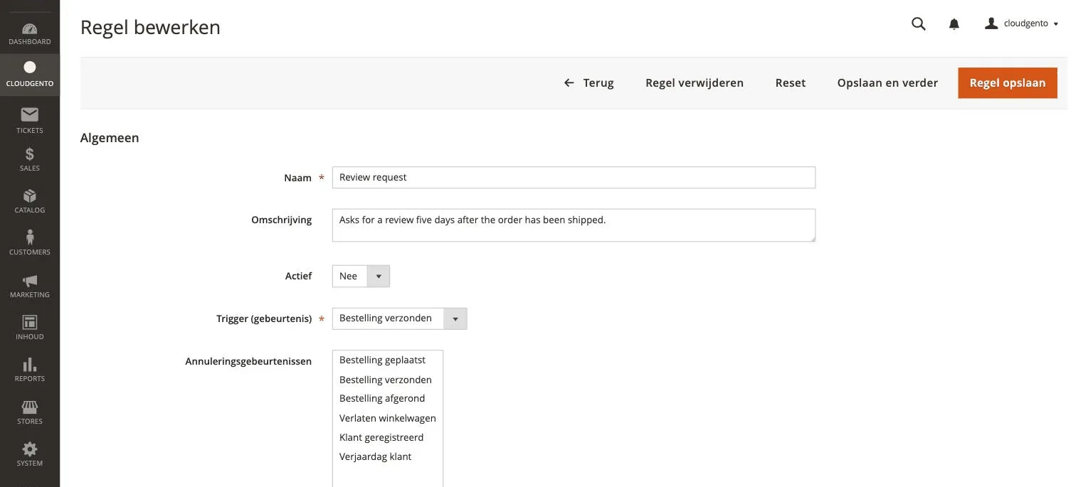Viewport: 1088px width, 487px height.
Task: Open the System gear icon
Action: 30,449
